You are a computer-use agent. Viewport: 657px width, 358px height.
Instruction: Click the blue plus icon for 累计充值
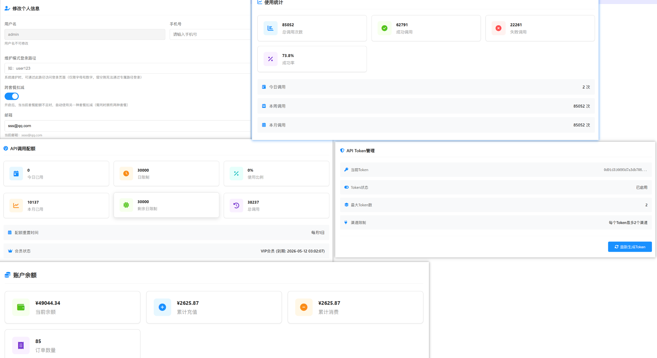[x=162, y=307]
